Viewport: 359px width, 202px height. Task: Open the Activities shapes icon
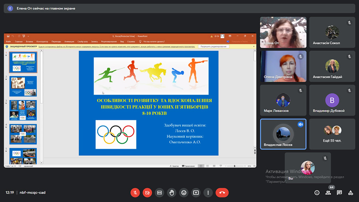pyautogui.click(x=351, y=192)
